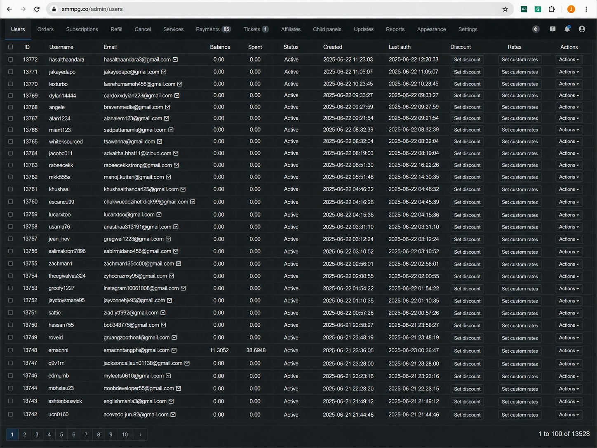Go to the next page arrow
The width and height of the screenshot is (597, 448).
click(140, 434)
